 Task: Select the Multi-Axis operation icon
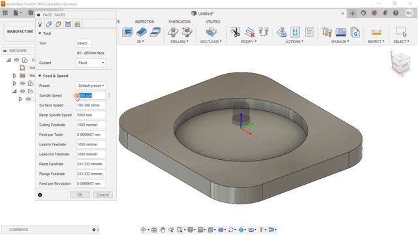(211, 32)
